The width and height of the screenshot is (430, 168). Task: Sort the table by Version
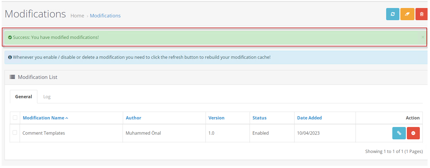(x=216, y=118)
